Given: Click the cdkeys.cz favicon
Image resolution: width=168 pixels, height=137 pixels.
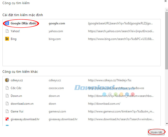Looking at the screenshot, I should [x=7, y=80].
